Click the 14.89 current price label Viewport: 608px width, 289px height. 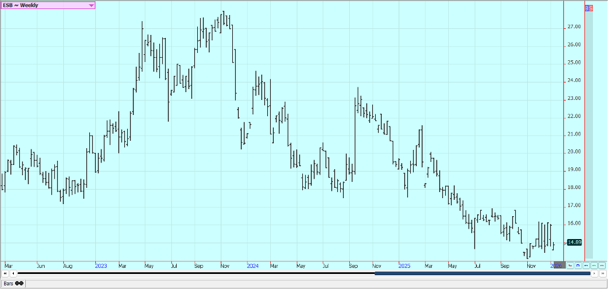(575, 242)
